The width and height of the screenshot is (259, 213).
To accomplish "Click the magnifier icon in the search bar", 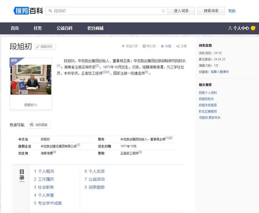I will [50, 11].
